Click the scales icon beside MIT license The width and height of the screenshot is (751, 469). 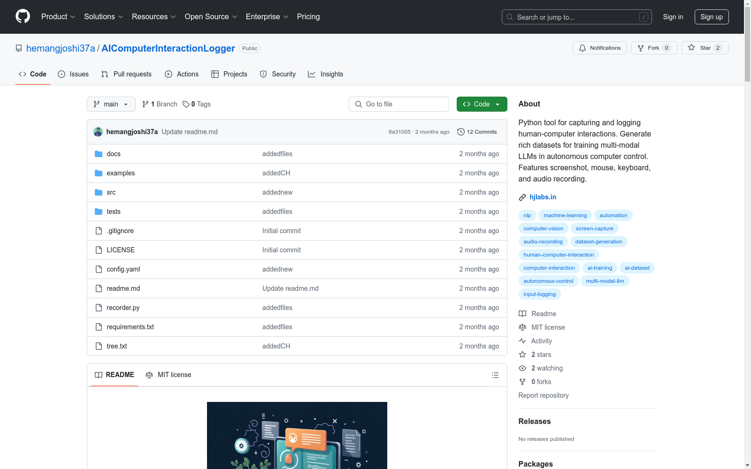pos(522,327)
